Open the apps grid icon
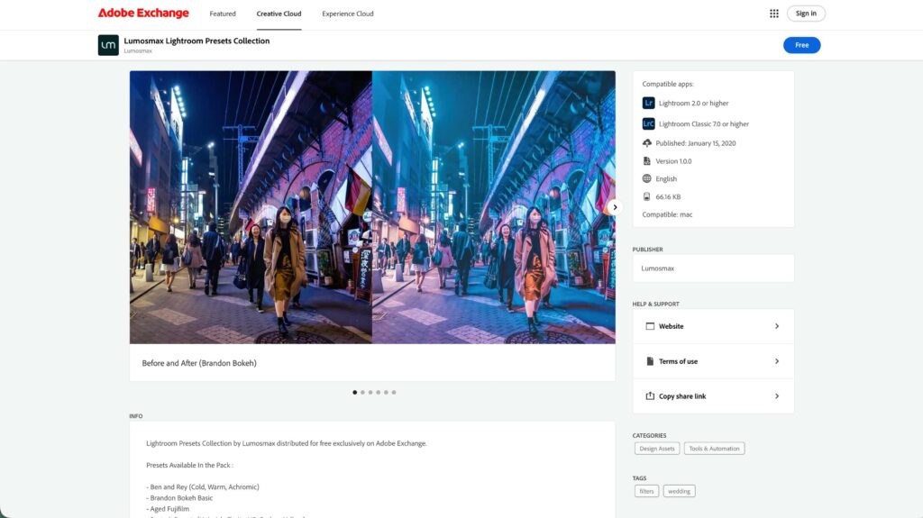The height and width of the screenshot is (518, 923). pyautogui.click(x=774, y=14)
